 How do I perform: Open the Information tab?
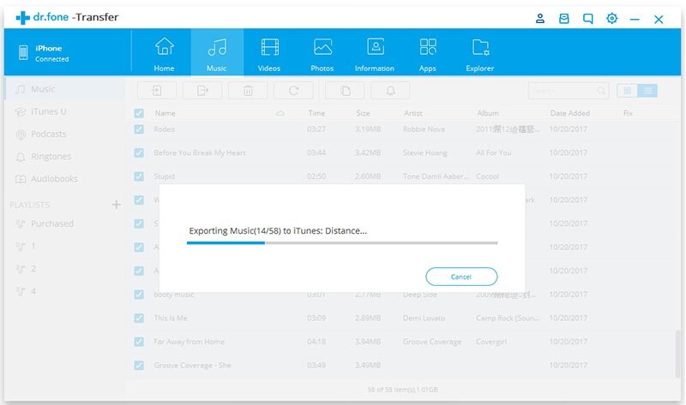pyautogui.click(x=375, y=53)
